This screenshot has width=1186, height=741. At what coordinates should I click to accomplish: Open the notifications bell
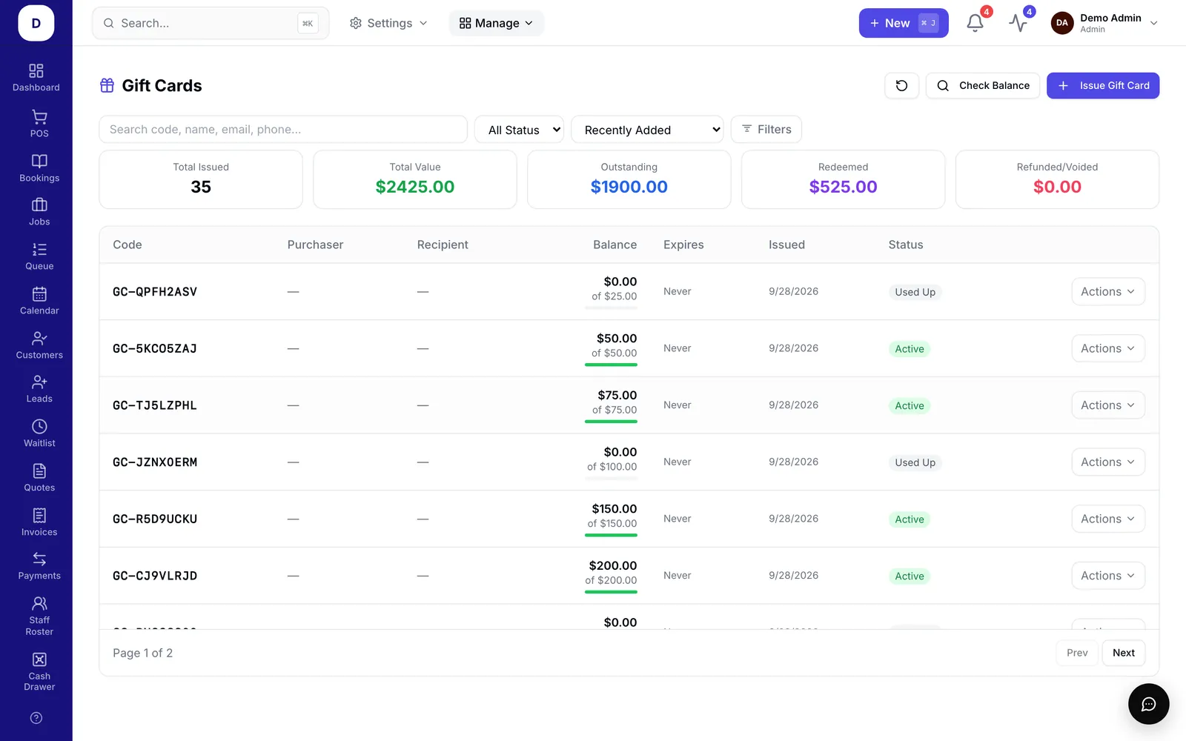pos(975,23)
